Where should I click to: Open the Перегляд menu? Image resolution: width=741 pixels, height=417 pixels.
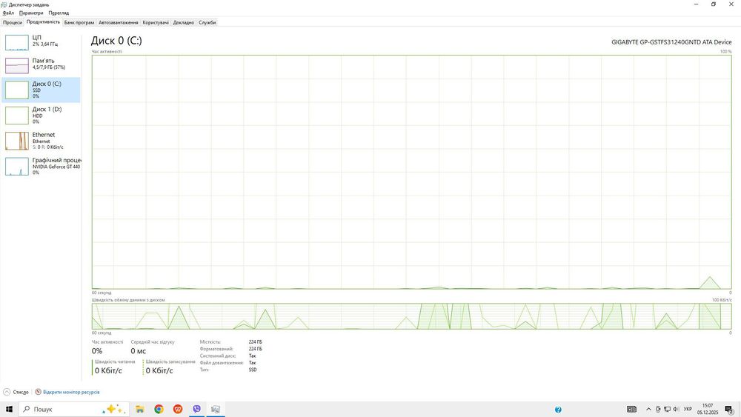click(59, 13)
